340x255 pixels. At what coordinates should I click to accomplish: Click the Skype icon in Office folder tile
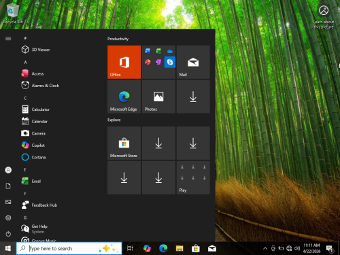pyautogui.click(x=170, y=62)
